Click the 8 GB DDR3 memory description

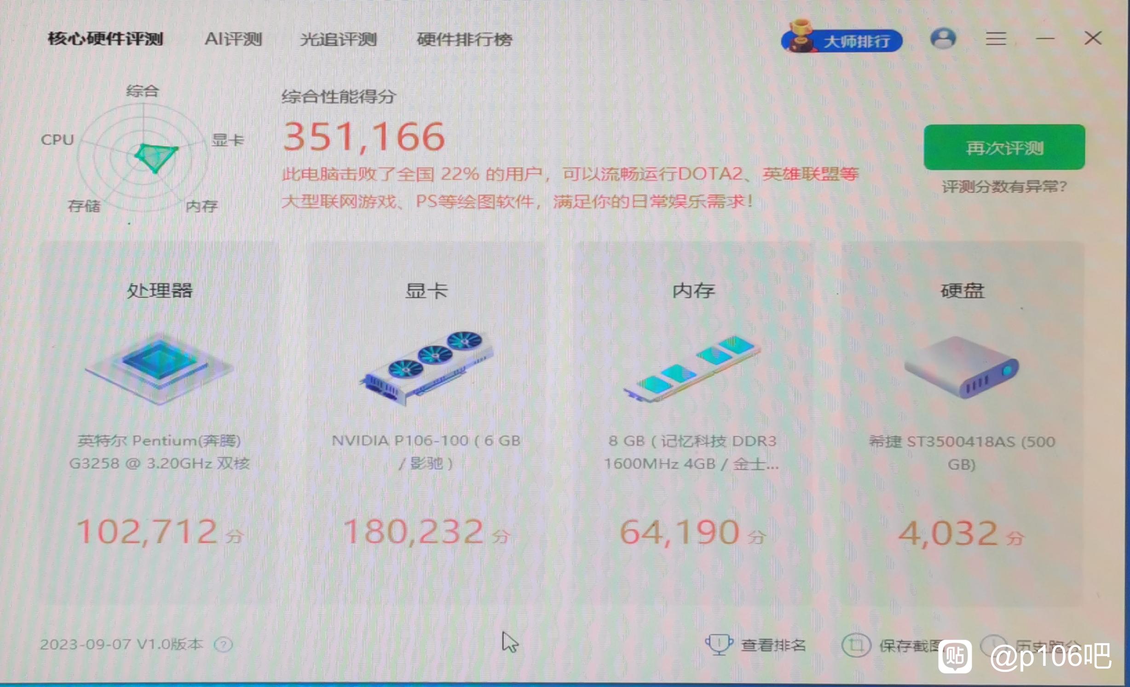coord(692,452)
